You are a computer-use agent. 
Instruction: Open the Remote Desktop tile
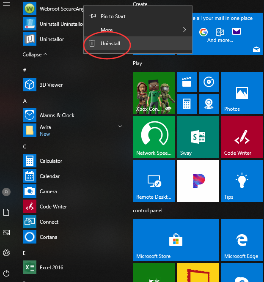pos(154,181)
